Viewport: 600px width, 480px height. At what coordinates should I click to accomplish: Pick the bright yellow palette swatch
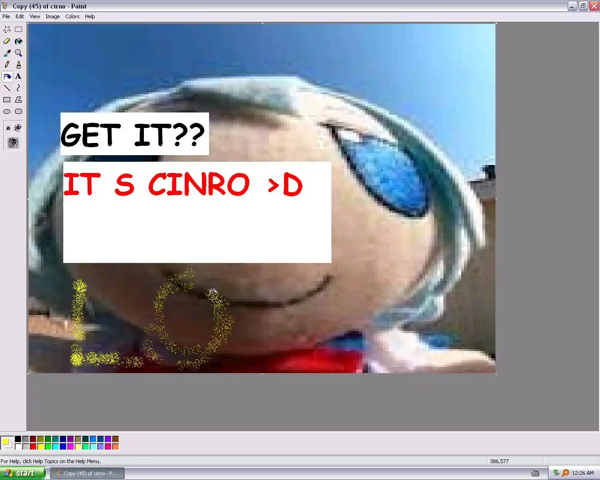(40, 447)
